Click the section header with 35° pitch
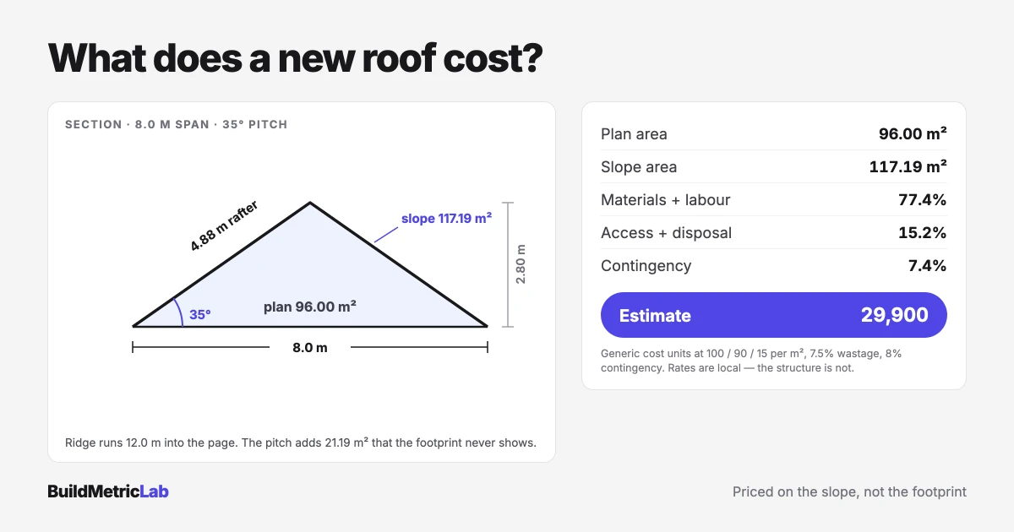1014x532 pixels. click(x=176, y=124)
